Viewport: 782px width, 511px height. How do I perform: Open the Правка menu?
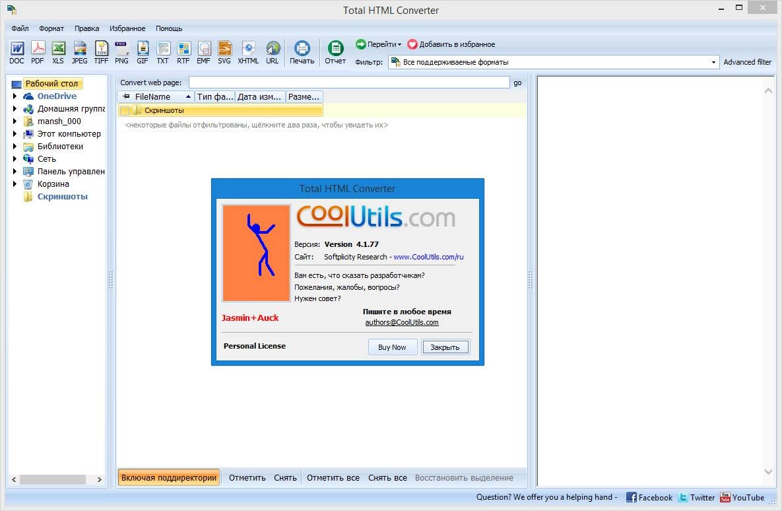pos(86,28)
